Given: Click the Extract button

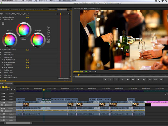Looking at the screenshot, I should 155,80.
